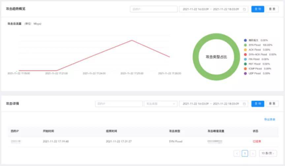Viewport: 285px width, 166px height.
Task: Click the calendar icon in overview date range
Action: [244, 9]
